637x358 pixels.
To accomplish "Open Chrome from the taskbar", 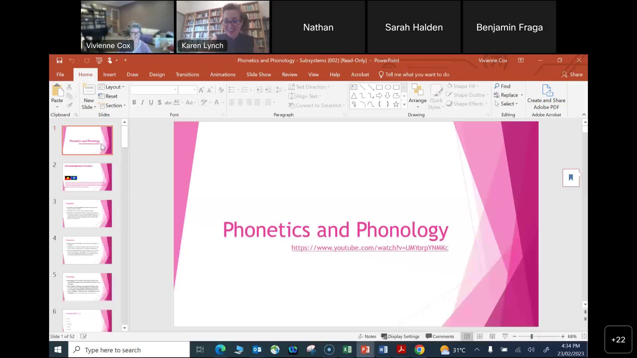I will pyautogui.click(x=420, y=350).
